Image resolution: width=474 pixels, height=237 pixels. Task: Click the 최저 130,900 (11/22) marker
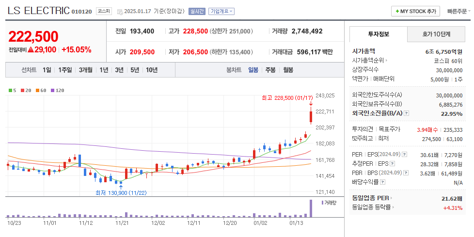click(121, 192)
